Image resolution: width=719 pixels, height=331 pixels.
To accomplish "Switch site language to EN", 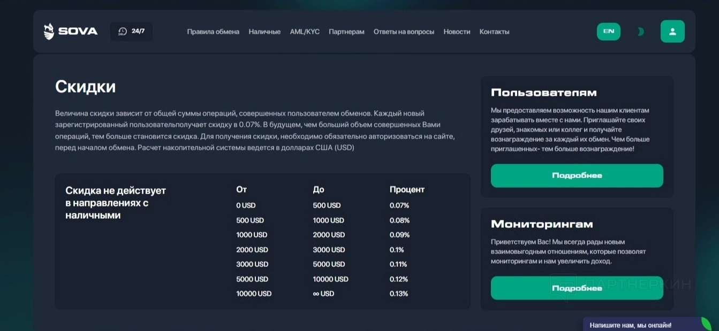I will click(x=609, y=32).
